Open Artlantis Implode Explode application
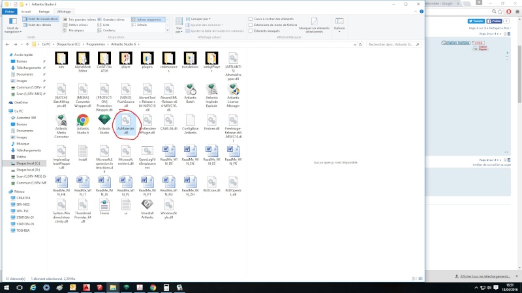The height and width of the screenshot is (293, 522). [x=211, y=95]
